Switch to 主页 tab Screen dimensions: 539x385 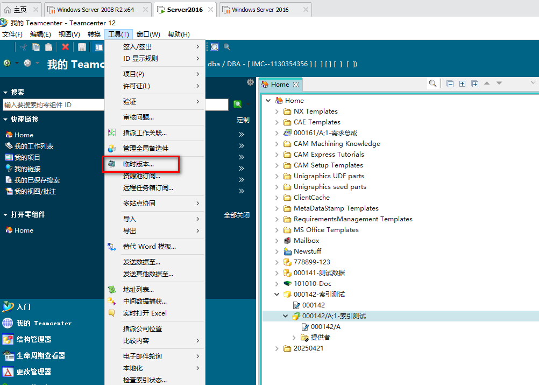pyautogui.click(x=20, y=10)
